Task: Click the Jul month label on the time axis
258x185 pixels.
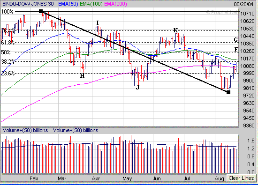Action: click(x=187, y=178)
